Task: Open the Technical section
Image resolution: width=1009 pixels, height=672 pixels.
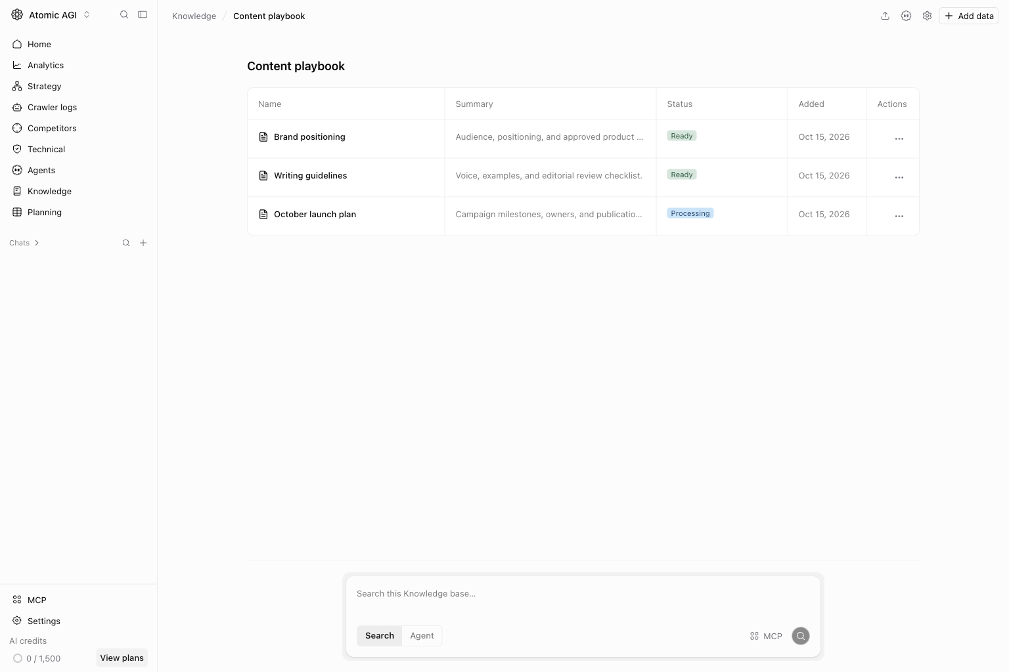Action: point(79,149)
